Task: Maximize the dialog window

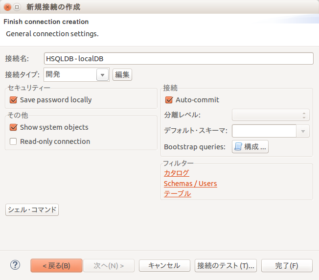Action: (x=17, y=7)
